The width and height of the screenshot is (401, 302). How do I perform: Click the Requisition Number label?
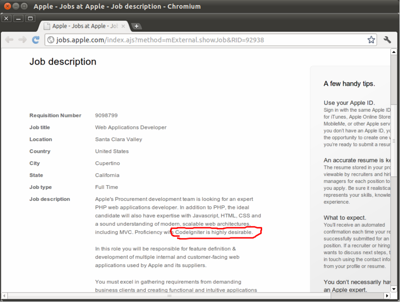(55, 116)
